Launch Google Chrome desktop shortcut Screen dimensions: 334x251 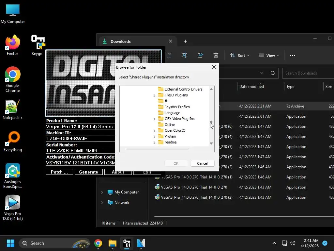13,79
